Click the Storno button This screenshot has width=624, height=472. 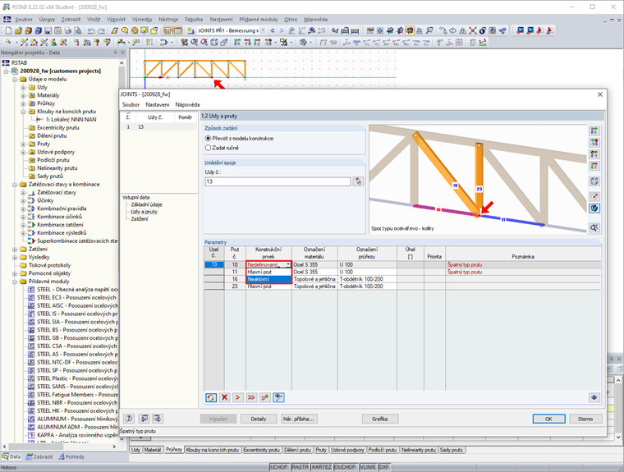tap(585, 419)
